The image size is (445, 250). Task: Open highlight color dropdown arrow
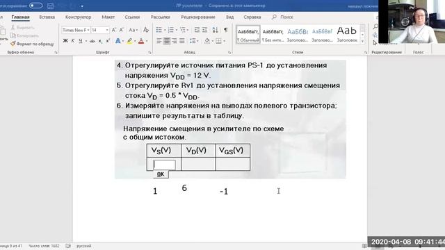pyautogui.click(x=135, y=41)
